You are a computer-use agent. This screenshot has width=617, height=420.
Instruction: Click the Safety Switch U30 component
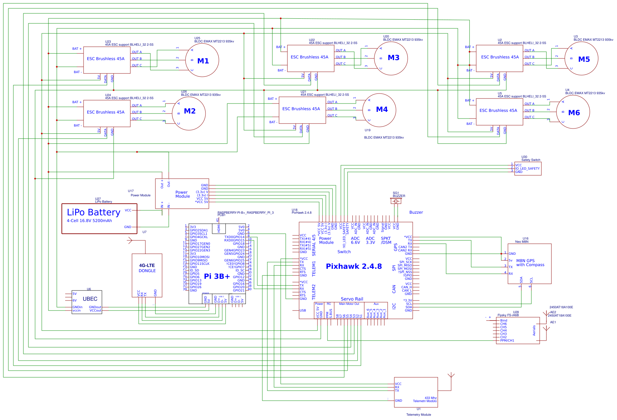click(528, 169)
